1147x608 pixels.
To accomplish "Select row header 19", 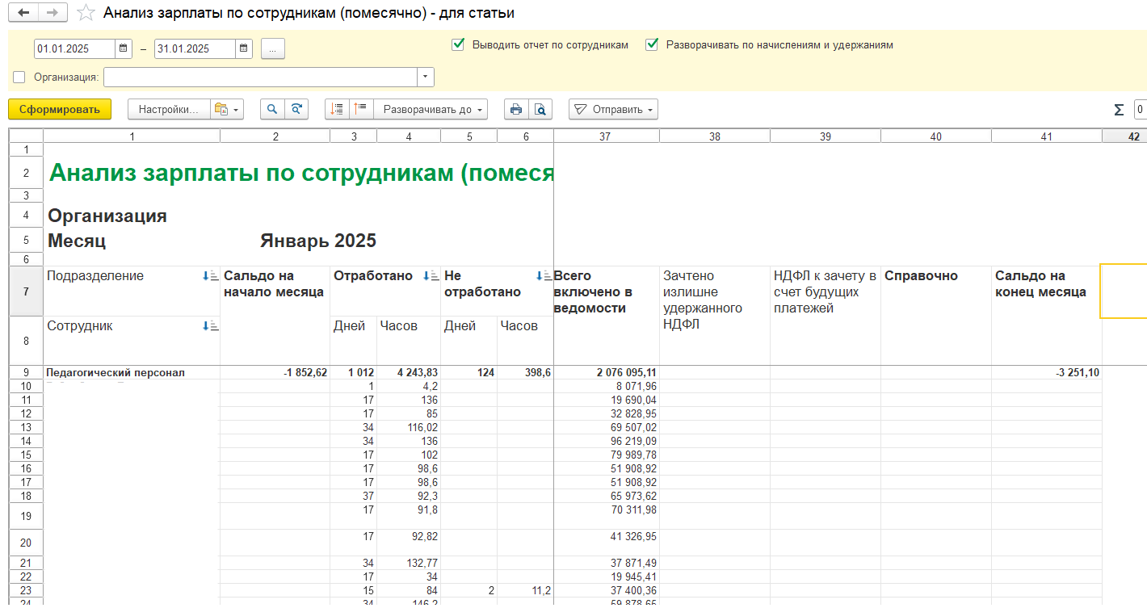I will click(x=26, y=516).
